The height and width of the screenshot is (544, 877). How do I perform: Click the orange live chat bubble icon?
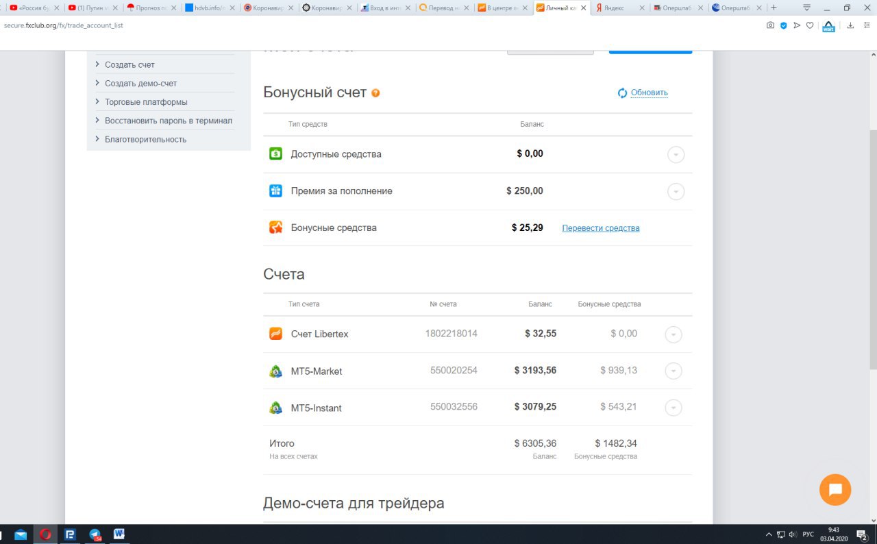(x=835, y=490)
